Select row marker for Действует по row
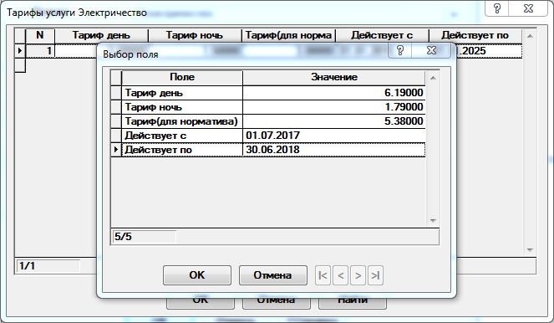The width and height of the screenshot is (554, 323). pos(116,150)
